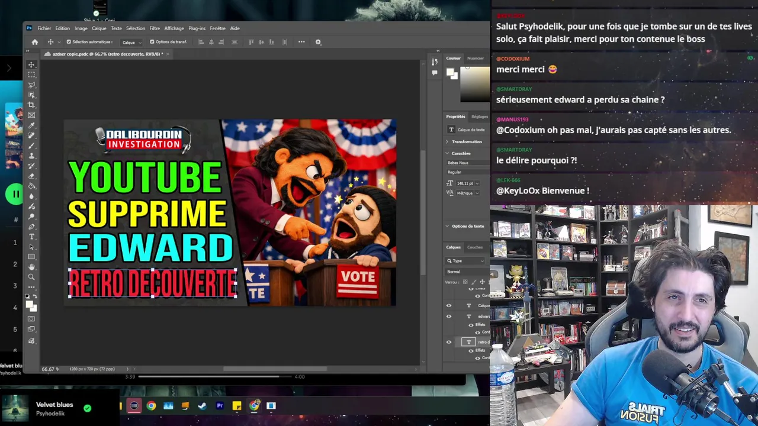
Task: Click @LEK-666 username in chat
Action: (508, 180)
